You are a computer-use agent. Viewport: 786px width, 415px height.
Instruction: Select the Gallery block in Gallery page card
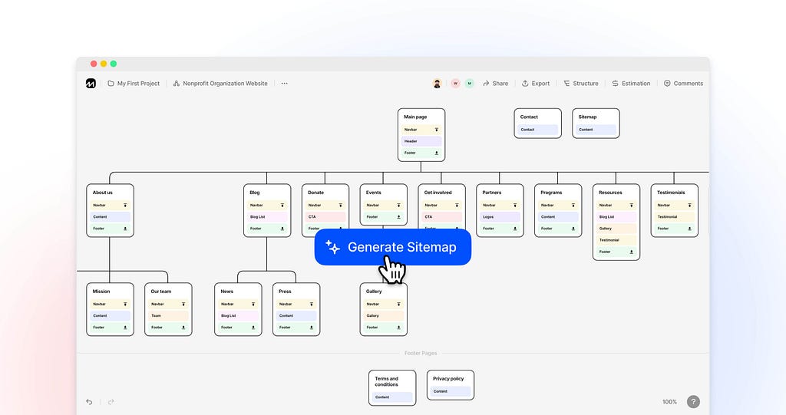384,316
